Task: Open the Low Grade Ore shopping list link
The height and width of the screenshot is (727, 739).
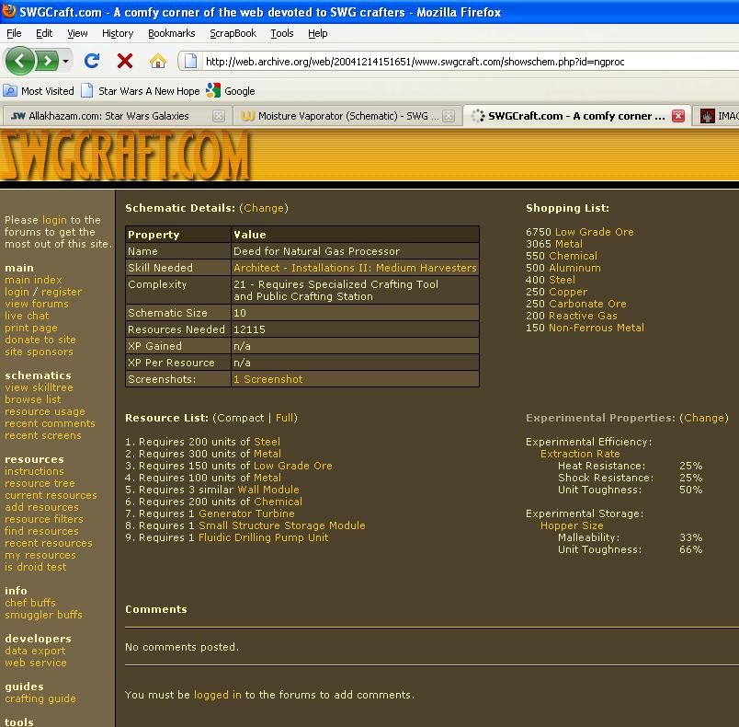Action: tap(594, 232)
